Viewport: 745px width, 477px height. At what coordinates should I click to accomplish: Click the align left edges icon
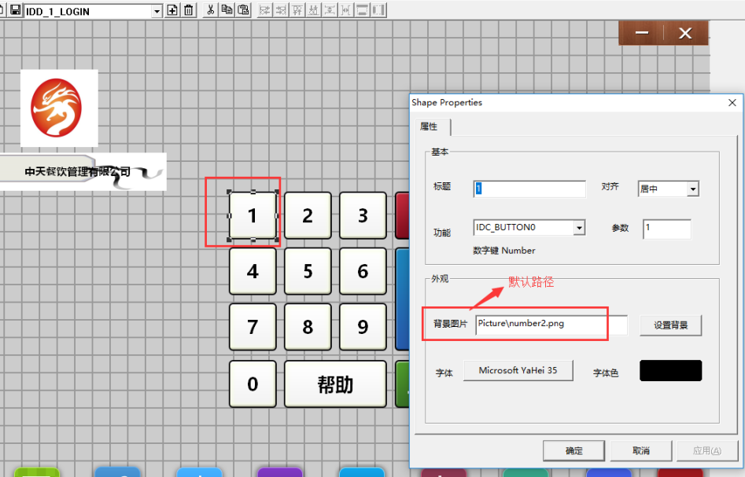pyautogui.click(x=264, y=10)
